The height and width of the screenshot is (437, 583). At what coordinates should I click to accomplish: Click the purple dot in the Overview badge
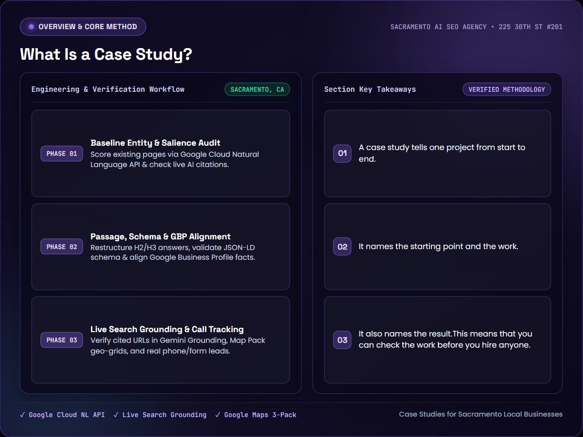click(31, 27)
